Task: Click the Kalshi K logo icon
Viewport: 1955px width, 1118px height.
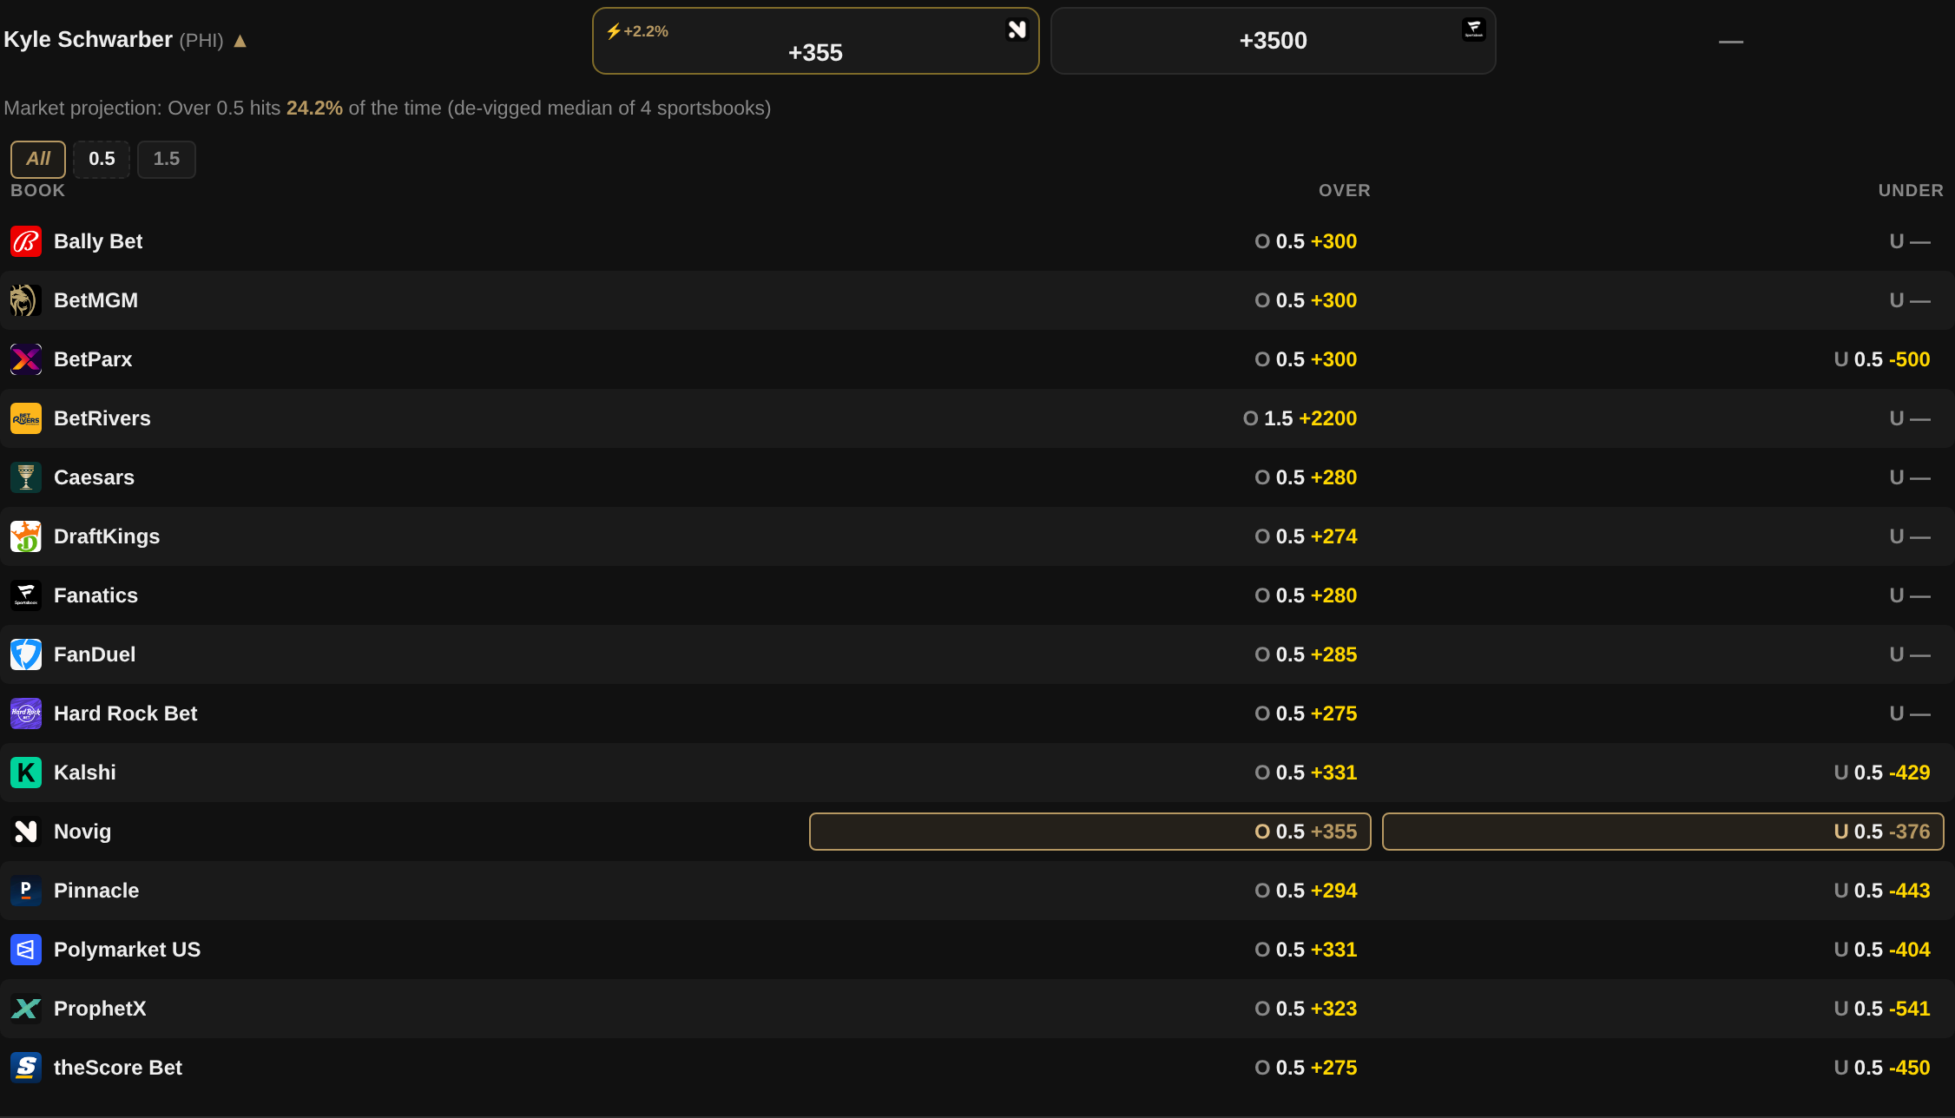Action: (26, 773)
